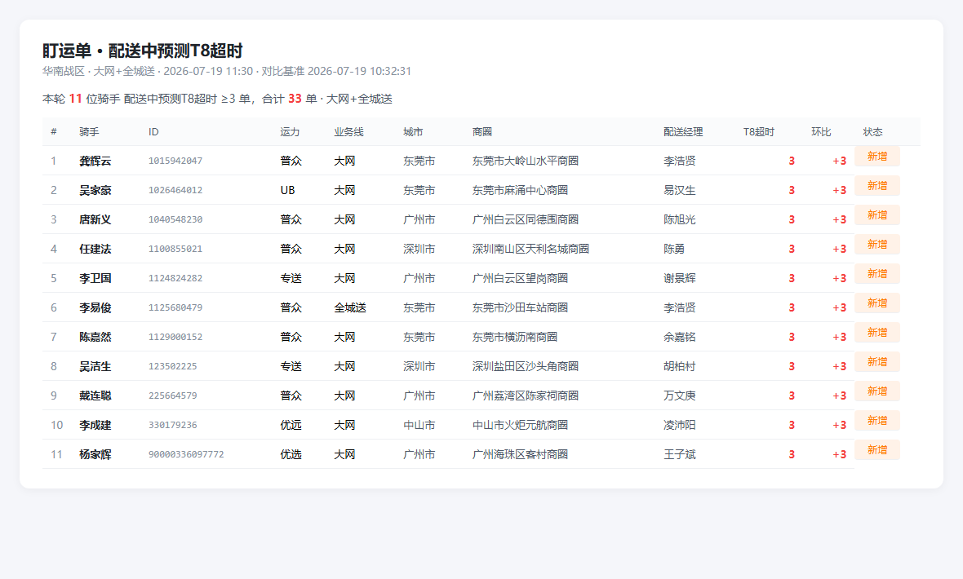
Task: Click rider ID 1040548230
Action: point(175,220)
